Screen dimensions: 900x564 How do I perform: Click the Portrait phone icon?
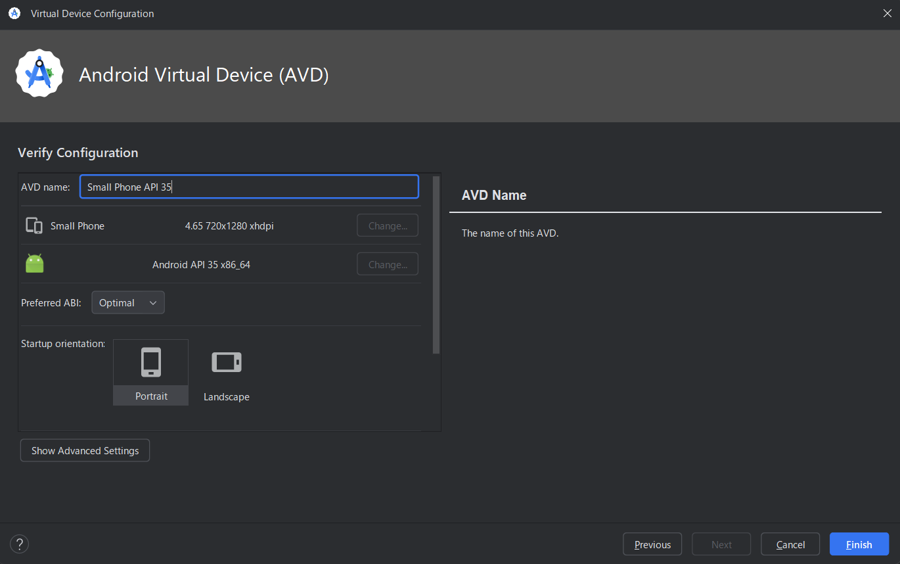150,360
